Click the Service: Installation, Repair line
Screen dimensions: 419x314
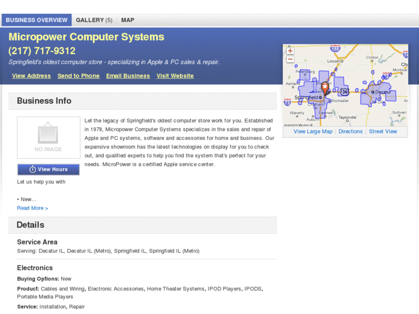[x=51, y=307]
